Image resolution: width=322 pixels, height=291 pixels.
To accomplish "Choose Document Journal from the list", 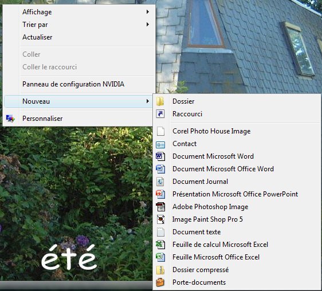I will 200,182.
